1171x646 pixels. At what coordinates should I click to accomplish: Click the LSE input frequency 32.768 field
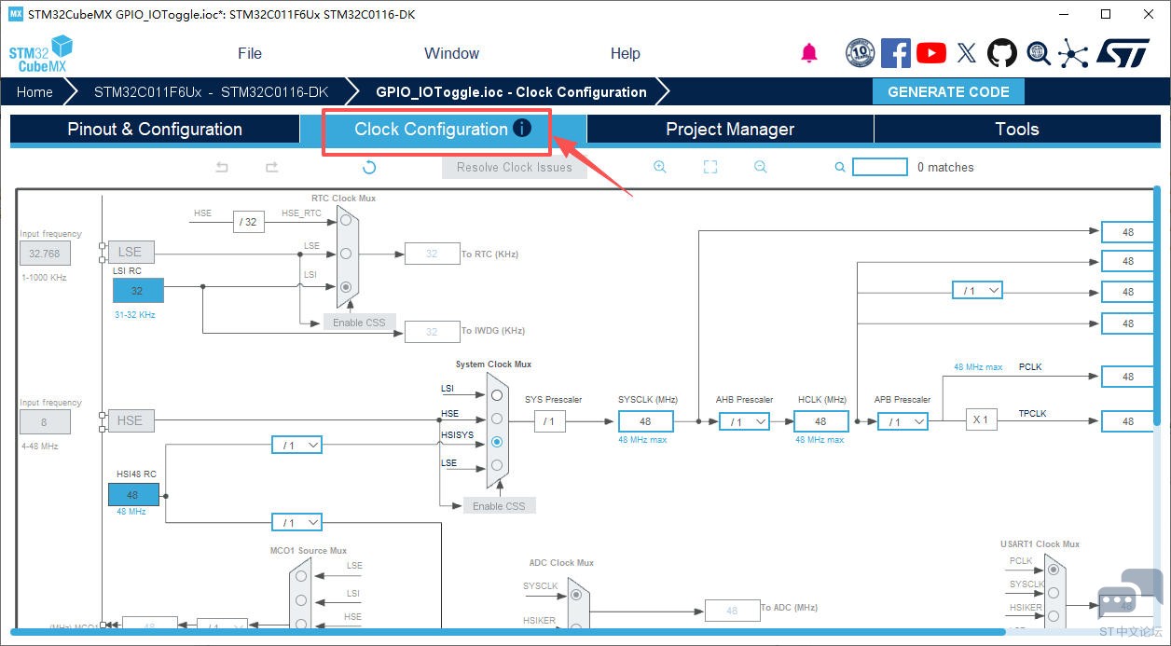pyautogui.click(x=45, y=254)
